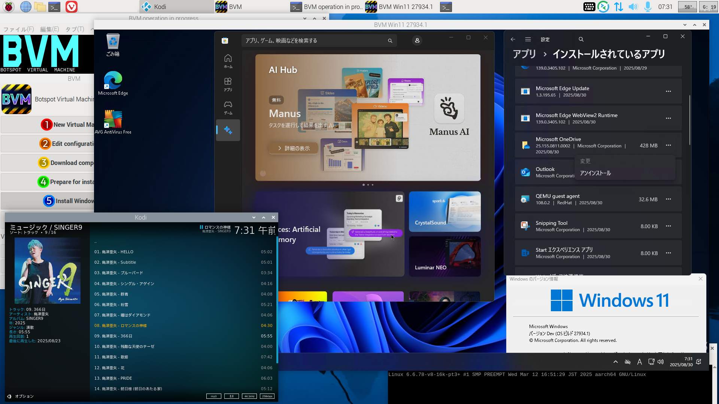Viewport: 719px width, 404px height.
Task: Open the file manager folder icon
Action: coord(40,7)
